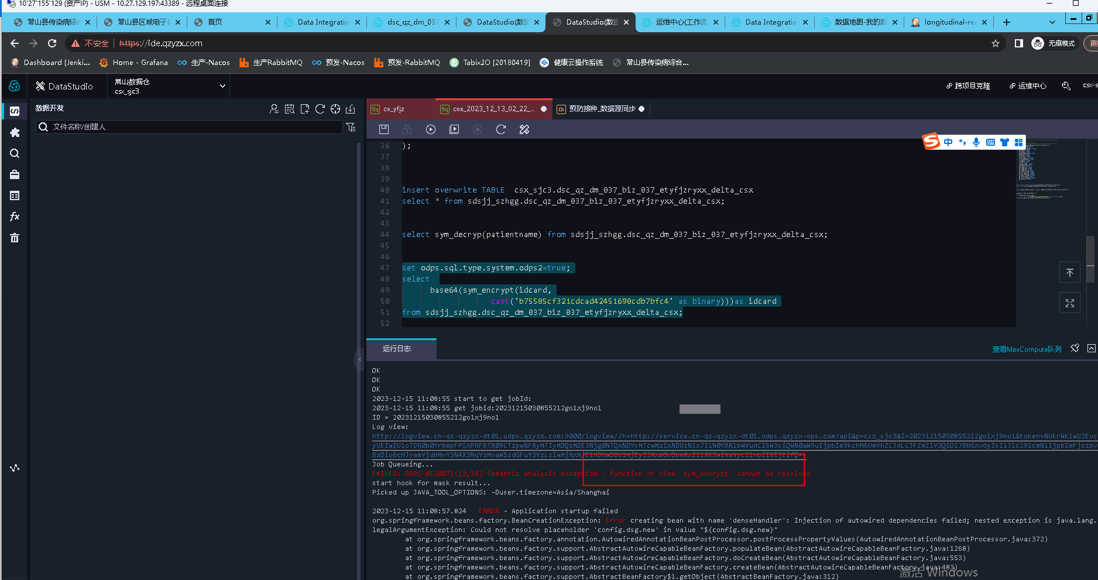Open the TabixIO bookmark

click(x=490, y=63)
